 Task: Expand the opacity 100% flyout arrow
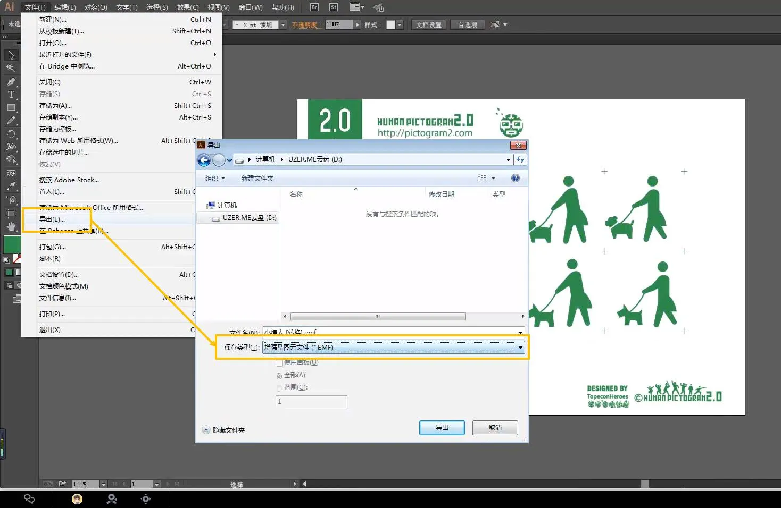[x=358, y=24]
